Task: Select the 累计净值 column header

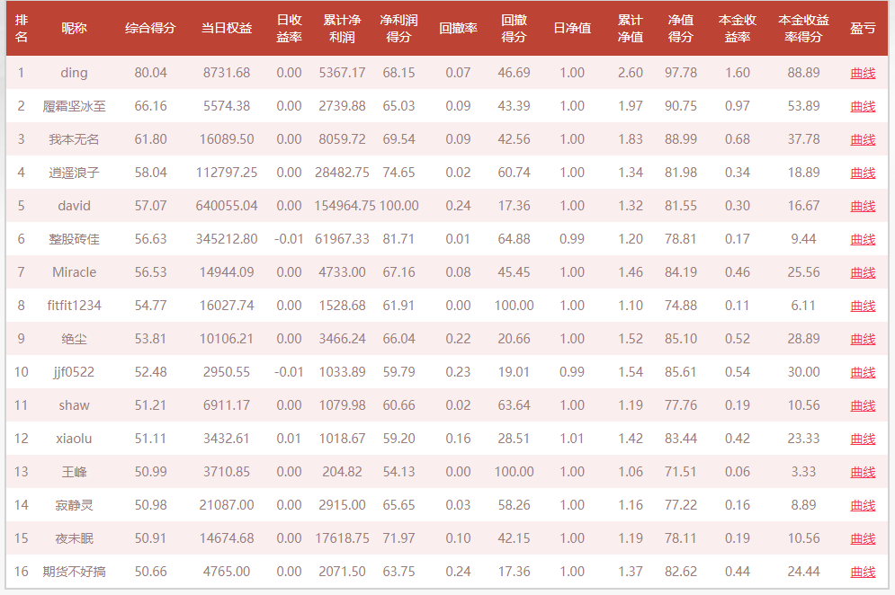Action: tap(631, 28)
